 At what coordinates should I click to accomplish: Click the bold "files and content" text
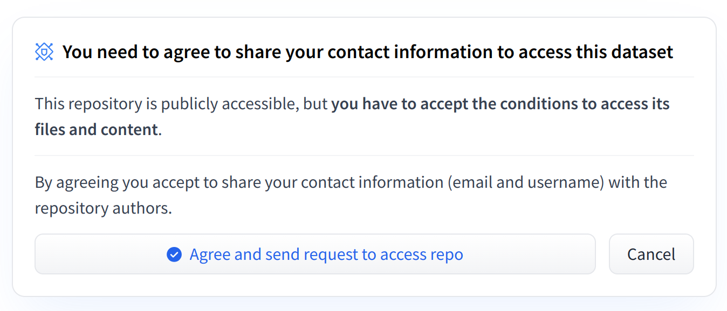click(x=97, y=130)
